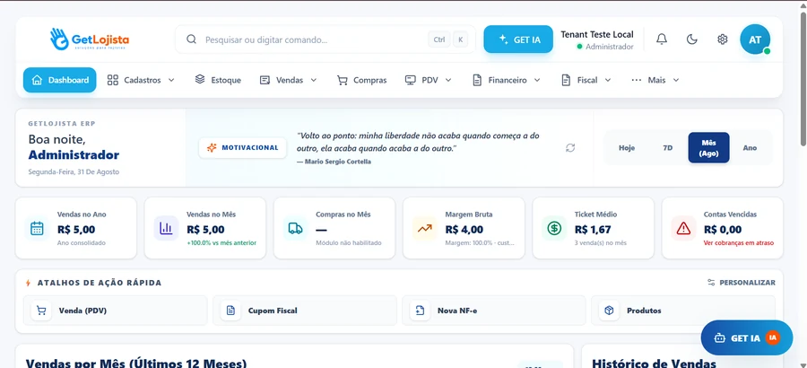The image size is (807, 368).
Task: Click the Produtos shortcut
Action: tap(683, 311)
